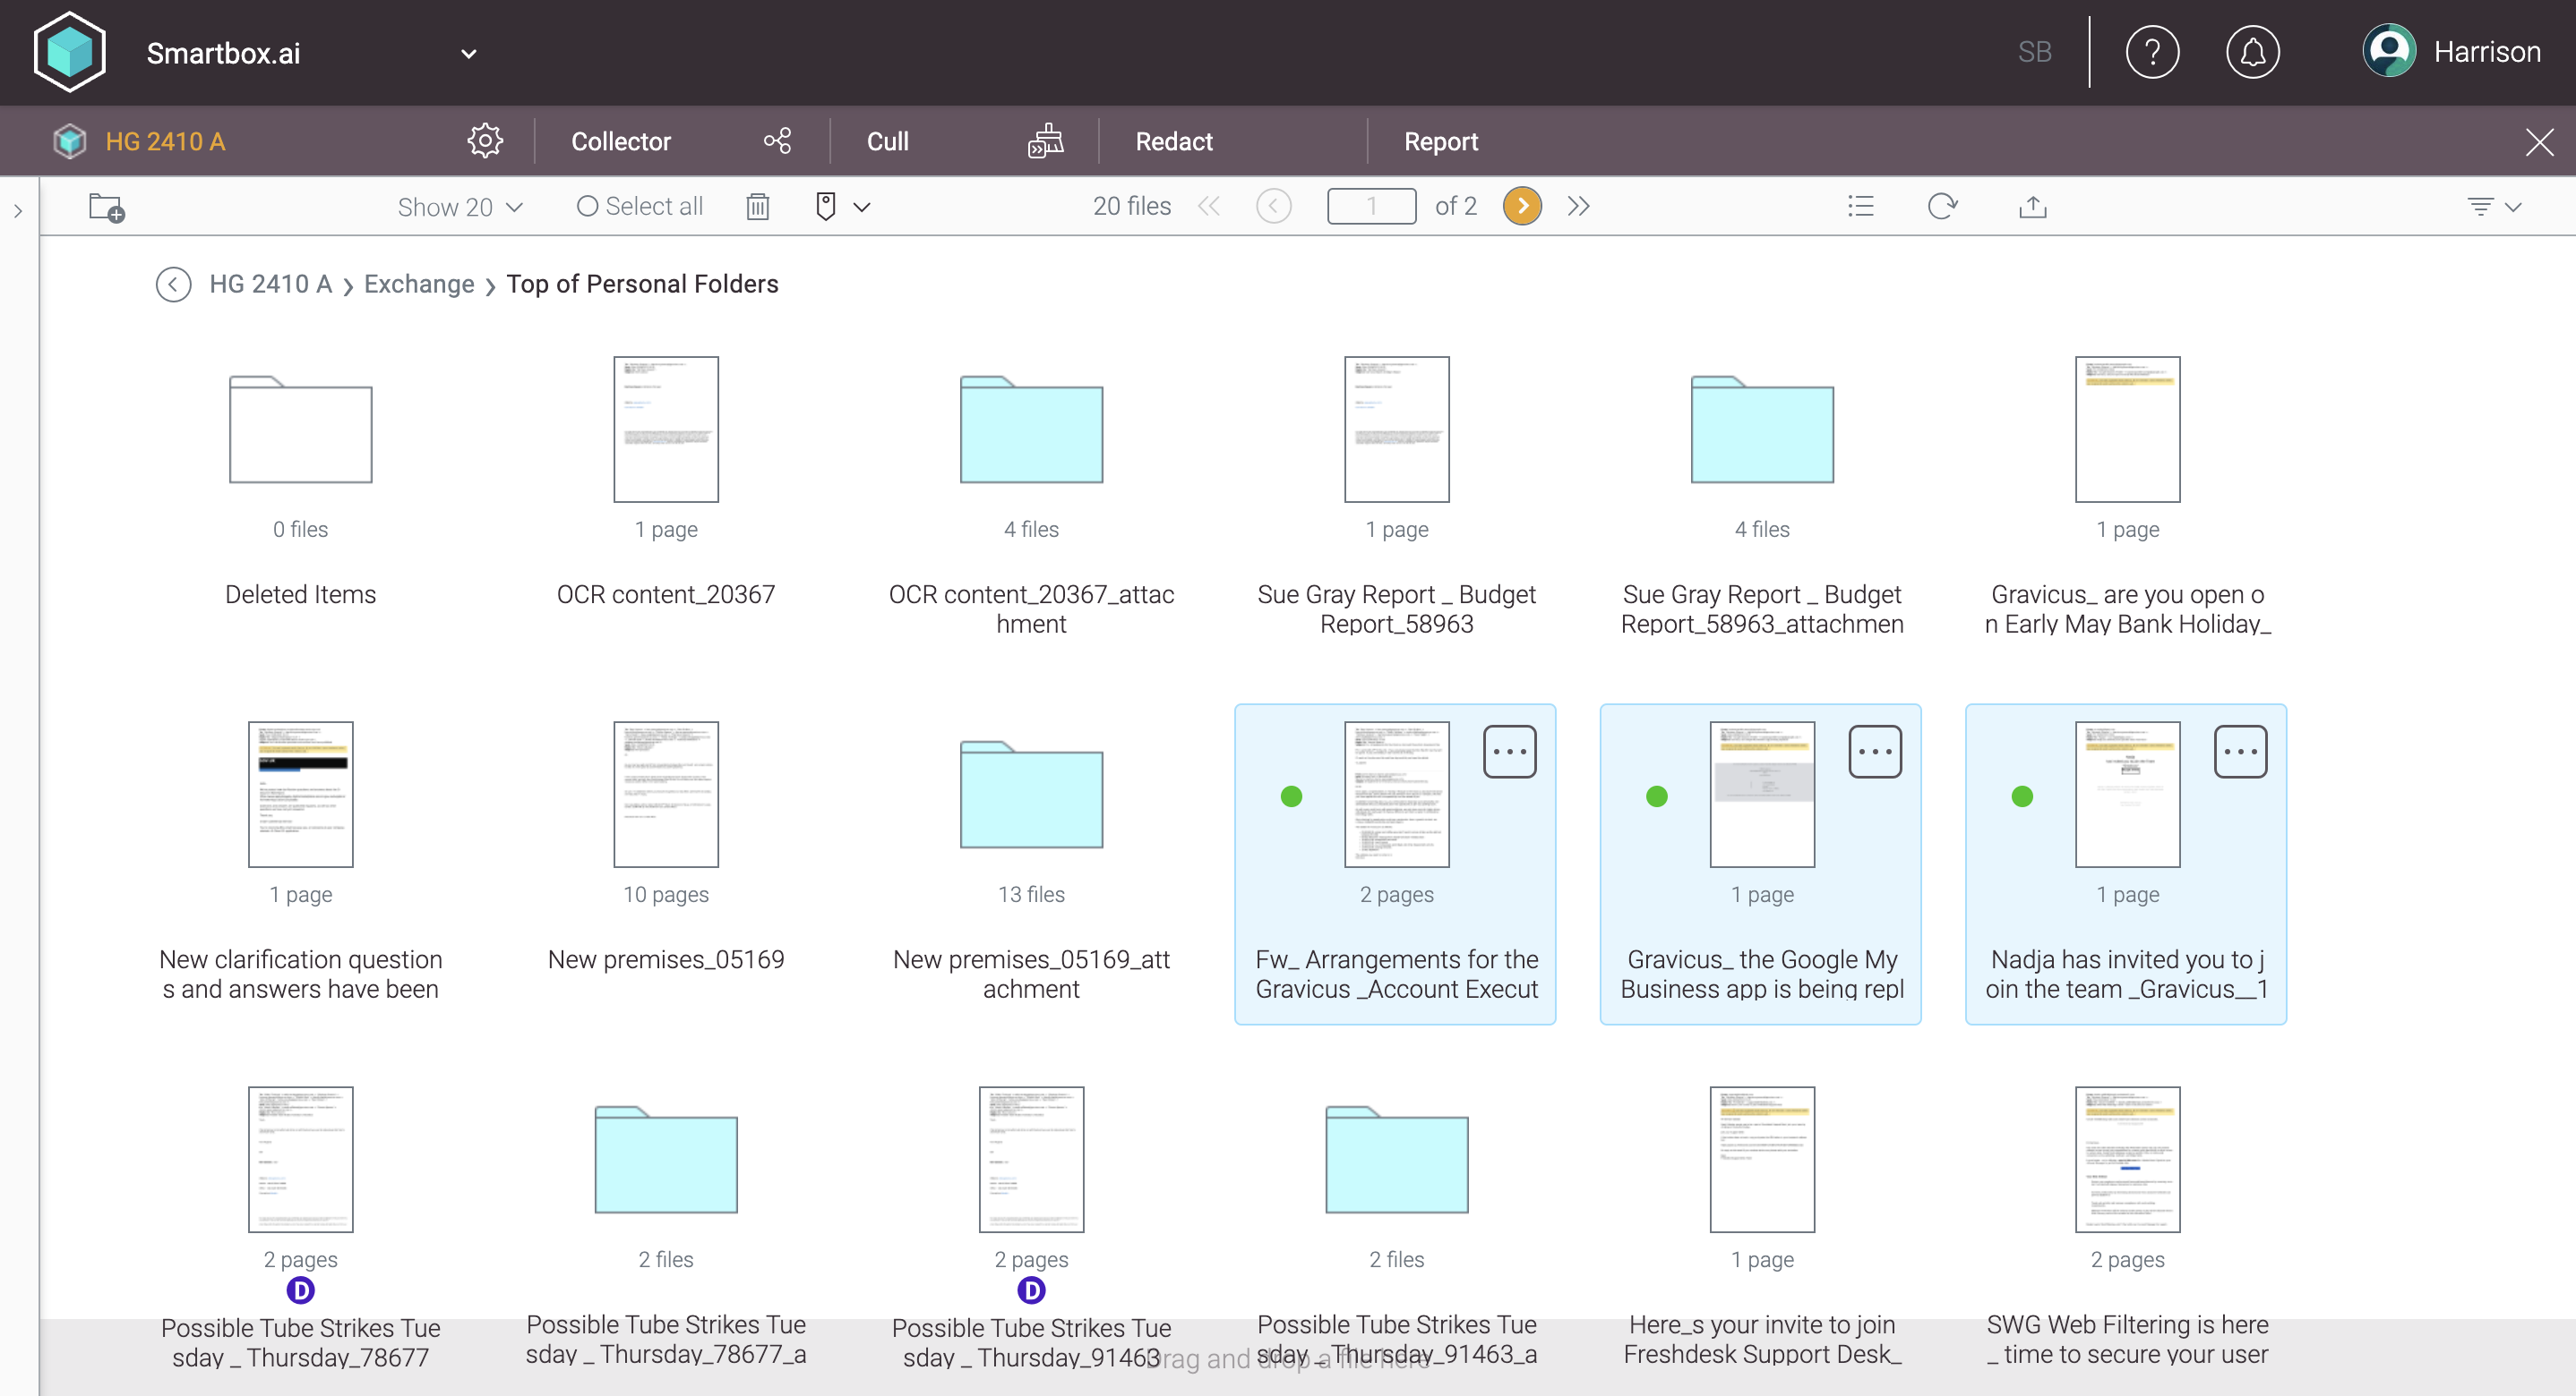This screenshot has height=1396, width=2576.
Task: Click the trash delete icon
Action: (757, 207)
